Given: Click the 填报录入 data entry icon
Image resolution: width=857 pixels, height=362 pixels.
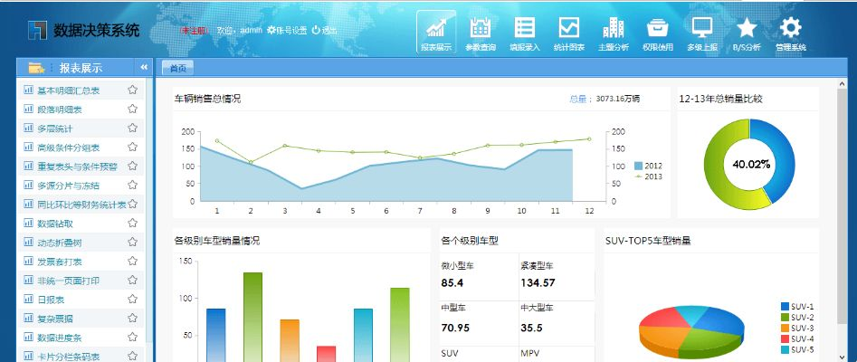Looking at the screenshot, I should point(524,33).
